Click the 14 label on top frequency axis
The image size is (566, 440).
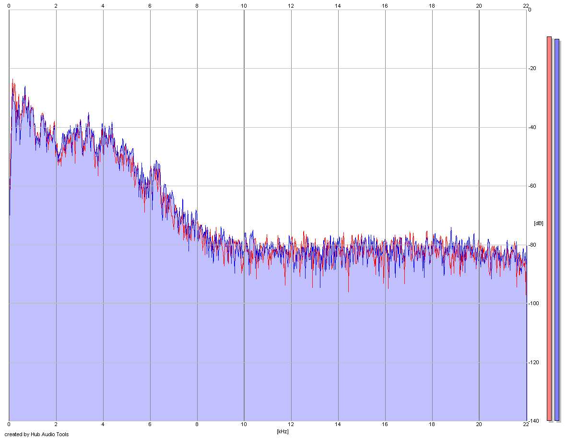tap(338, 6)
